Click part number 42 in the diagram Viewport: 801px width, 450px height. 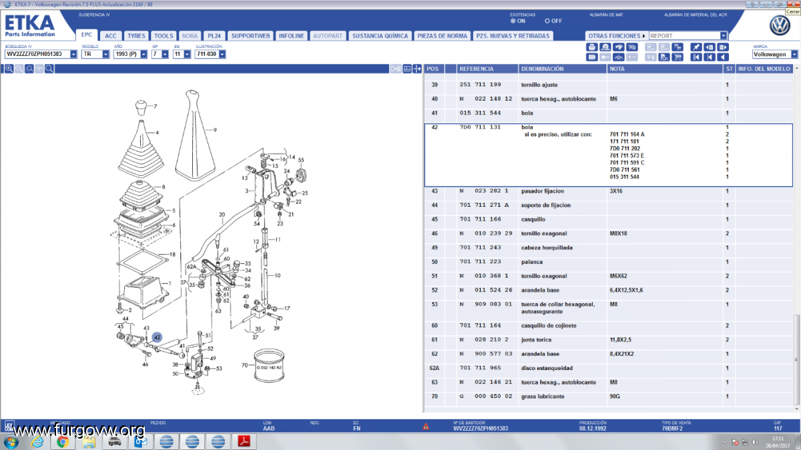[157, 338]
